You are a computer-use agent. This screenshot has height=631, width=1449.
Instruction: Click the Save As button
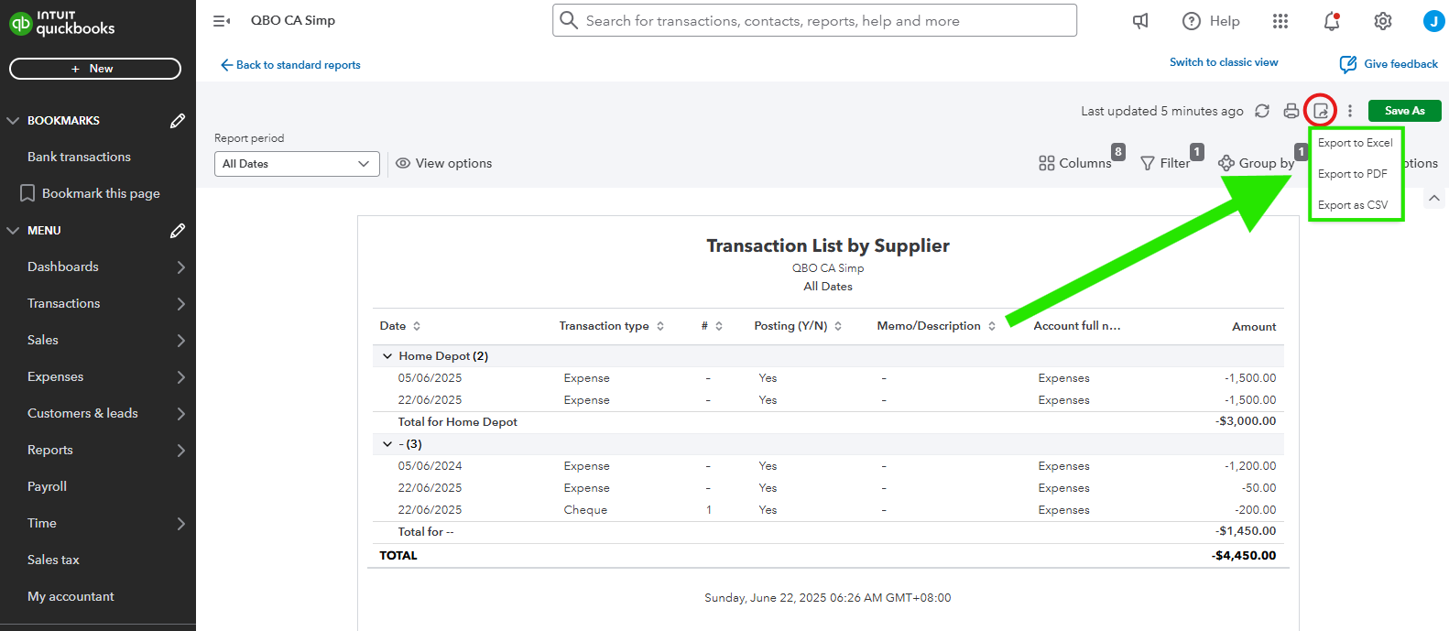click(1404, 111)
